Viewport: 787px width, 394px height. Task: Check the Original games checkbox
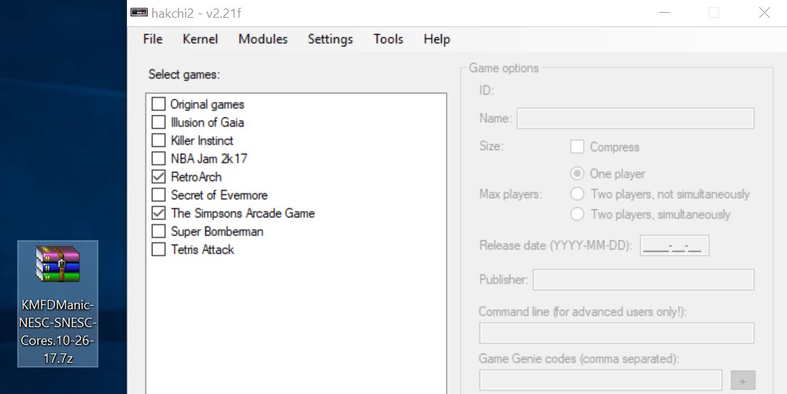click(158, 104)
